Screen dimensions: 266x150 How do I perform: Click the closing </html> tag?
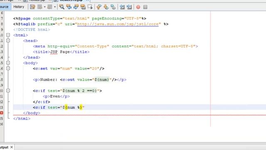point(22,118)
